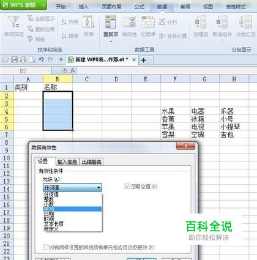Viewport: 257px width, 260px height.
Task: Open the 记录单 record form tool
Action: (x=148, y=26)
